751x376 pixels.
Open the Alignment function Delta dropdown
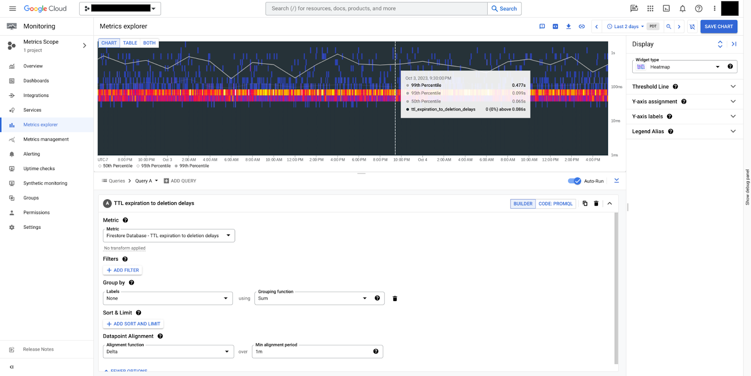(168, 352)
